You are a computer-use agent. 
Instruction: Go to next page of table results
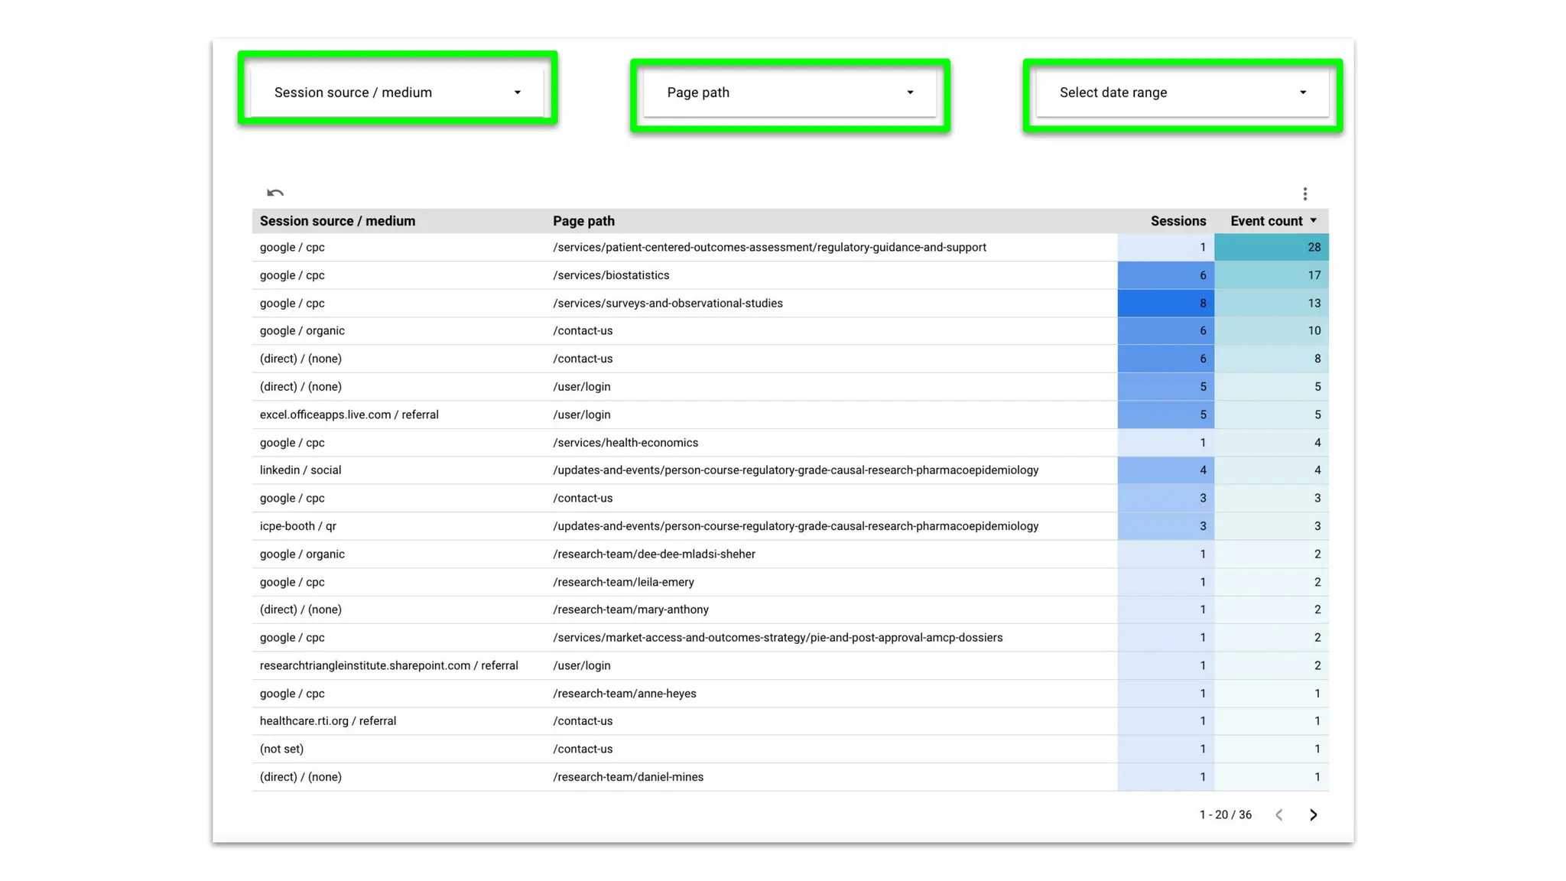pyautogui.click(x=1313, y=815)
